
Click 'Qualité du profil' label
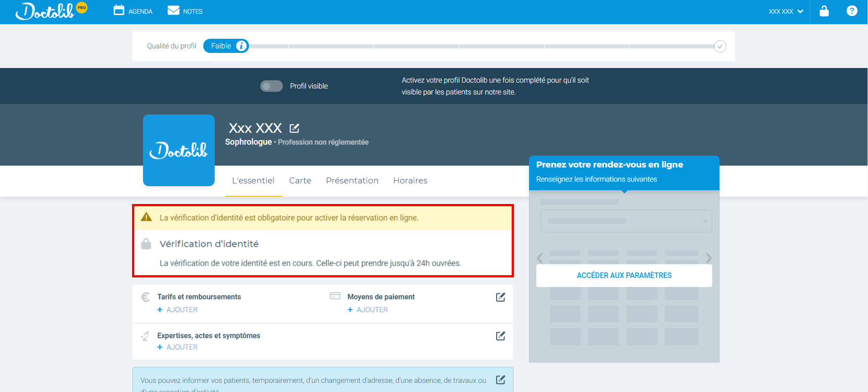coord(171,46)
